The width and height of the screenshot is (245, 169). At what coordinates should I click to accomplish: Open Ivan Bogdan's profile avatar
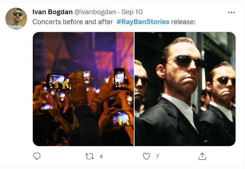click(x=16, y=18)
